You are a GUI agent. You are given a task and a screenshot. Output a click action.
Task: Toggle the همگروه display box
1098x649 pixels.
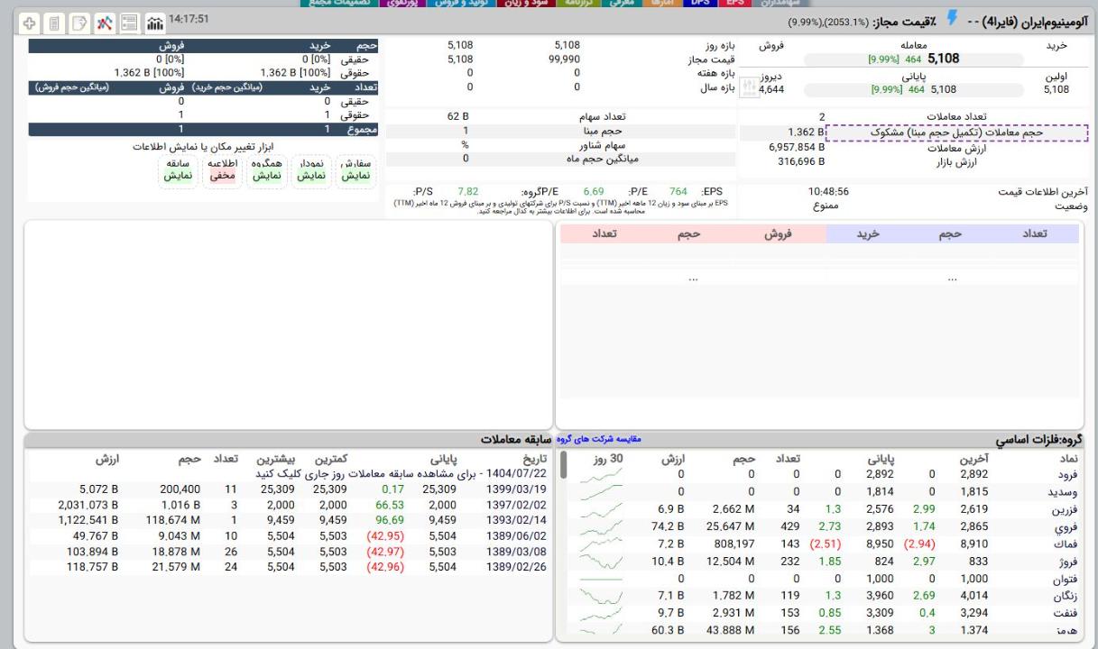point(267,170)
